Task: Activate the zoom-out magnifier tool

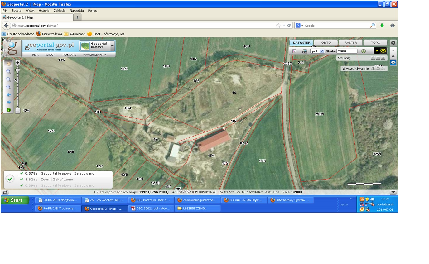Action: 8,79
